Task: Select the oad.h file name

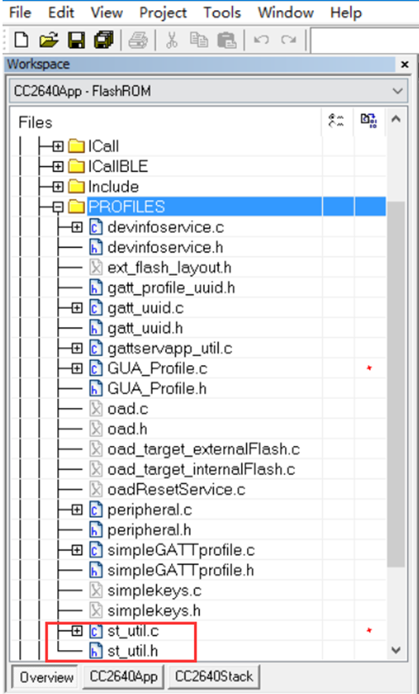Action: (127, 429)
